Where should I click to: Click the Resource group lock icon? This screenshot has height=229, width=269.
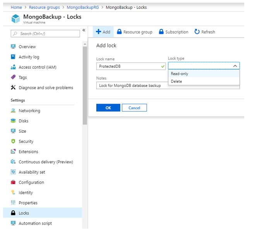119,32
